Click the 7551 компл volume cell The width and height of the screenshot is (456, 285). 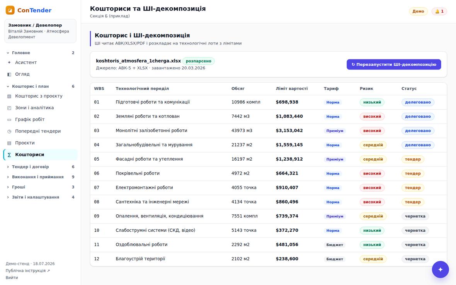tap(245, 216)
